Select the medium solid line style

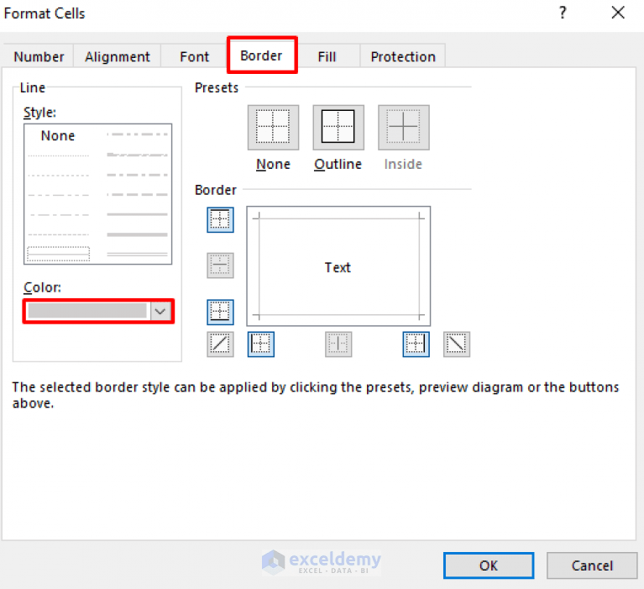tap(137, 214)
